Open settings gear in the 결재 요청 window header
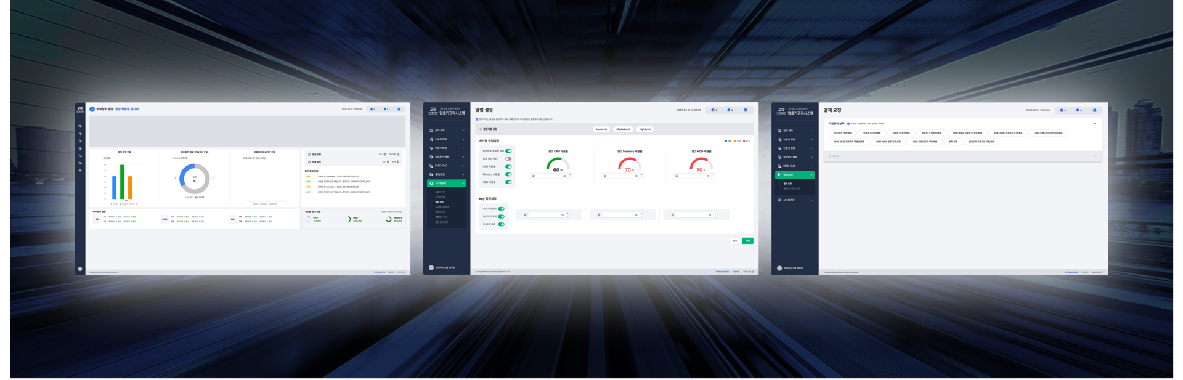Viewport: 1183px width, 380px height. click(x=1094, y=110)
